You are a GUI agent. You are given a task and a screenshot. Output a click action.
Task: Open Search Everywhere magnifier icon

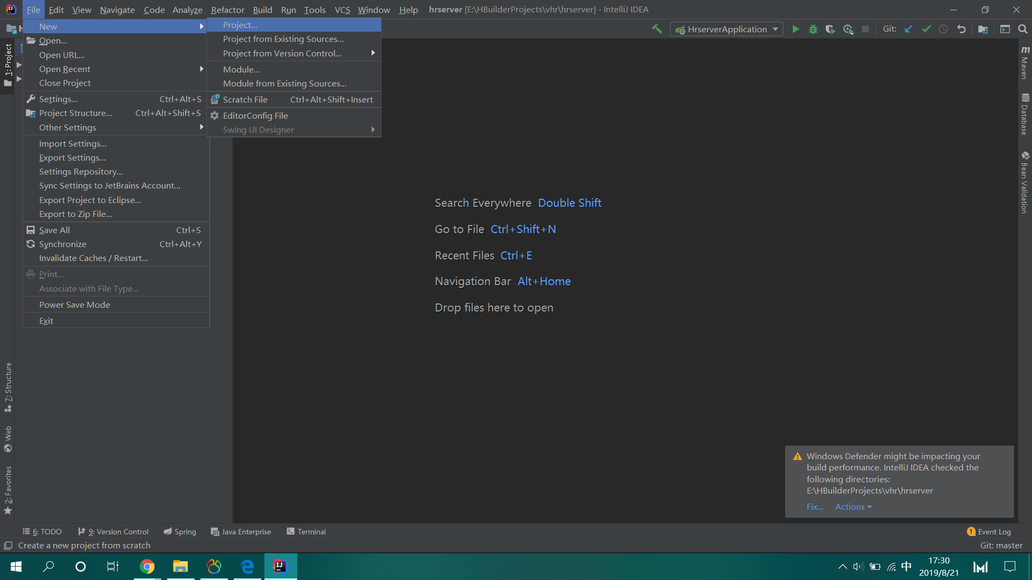pos(1022,29)
